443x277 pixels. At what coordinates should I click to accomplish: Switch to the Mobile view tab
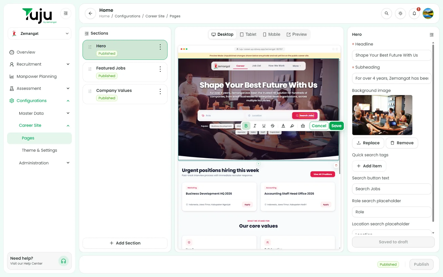[x=272, y=34]
